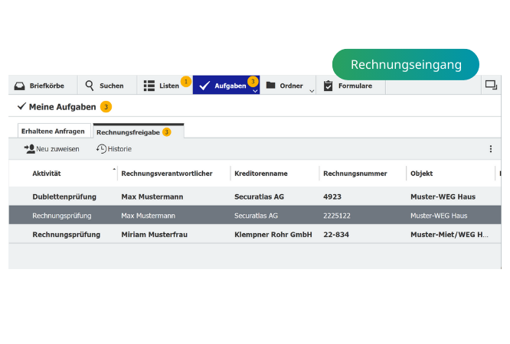Click the Ordner folder icon
The image size is (510, 344).
270,85
